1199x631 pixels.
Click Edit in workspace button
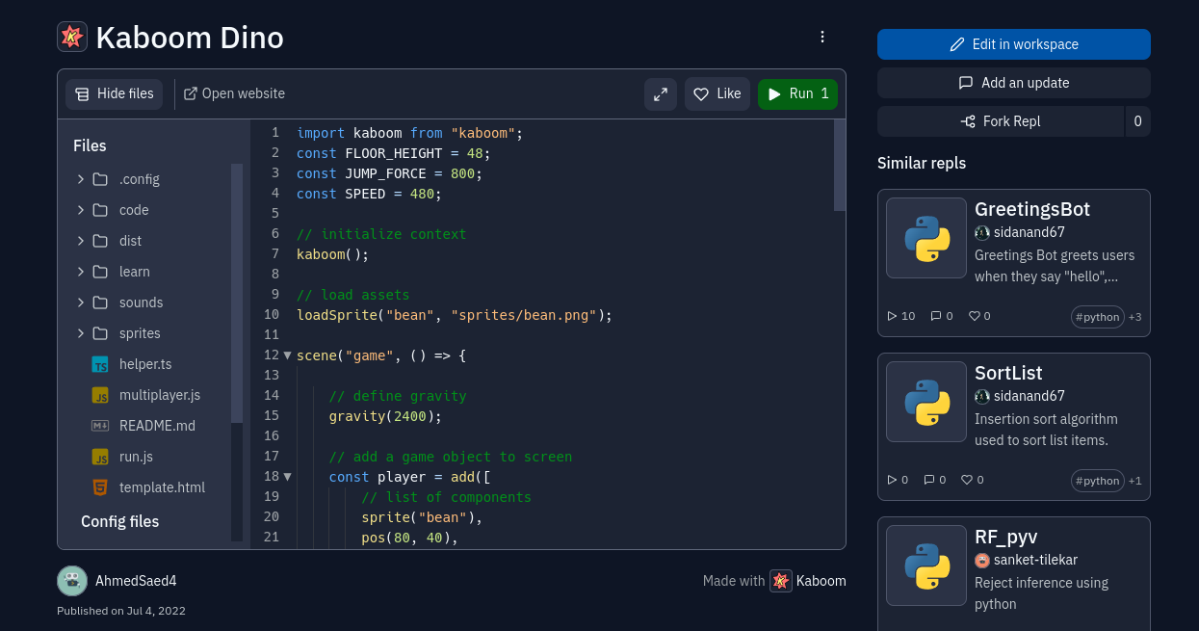[x=1014, y=44]
